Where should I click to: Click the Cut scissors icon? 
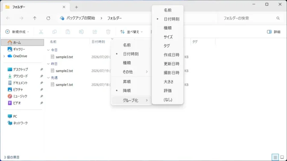[x=41, y=32]
